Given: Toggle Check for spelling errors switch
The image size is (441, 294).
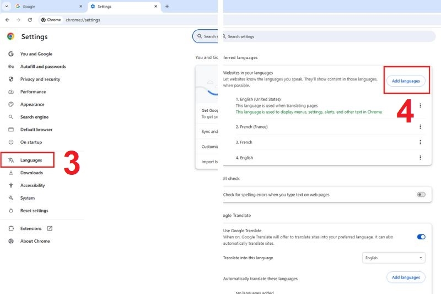Looking at the screenshot, I should click(421, 195).
